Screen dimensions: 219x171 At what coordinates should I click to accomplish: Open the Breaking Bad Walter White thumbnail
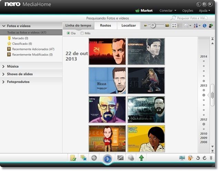coord(107,110)
